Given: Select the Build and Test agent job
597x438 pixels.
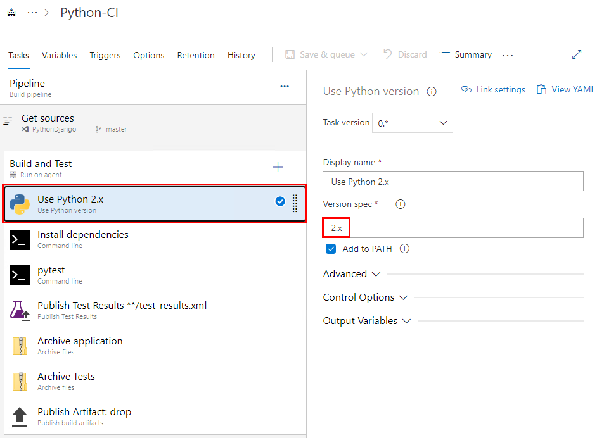Looking at the screenshot, I should tap(155, 168).
